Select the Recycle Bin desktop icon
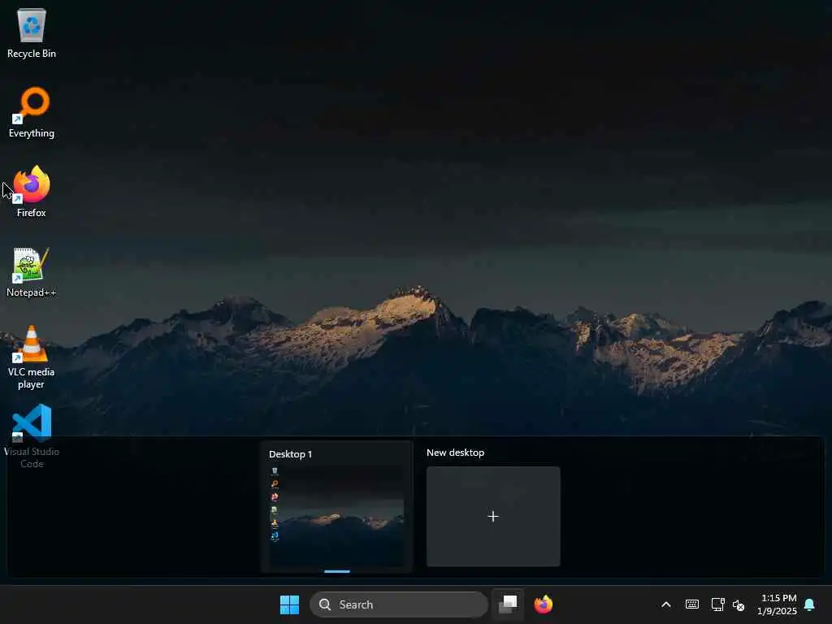This screenshot has width=832, height=624. 32,32
